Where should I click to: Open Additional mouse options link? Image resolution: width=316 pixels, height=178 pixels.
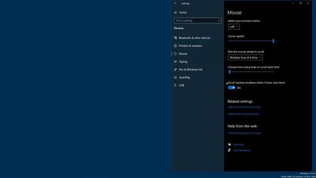[243, 114]
